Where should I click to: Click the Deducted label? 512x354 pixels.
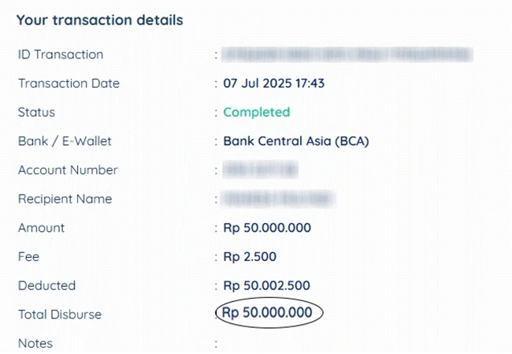pos(46,285)
